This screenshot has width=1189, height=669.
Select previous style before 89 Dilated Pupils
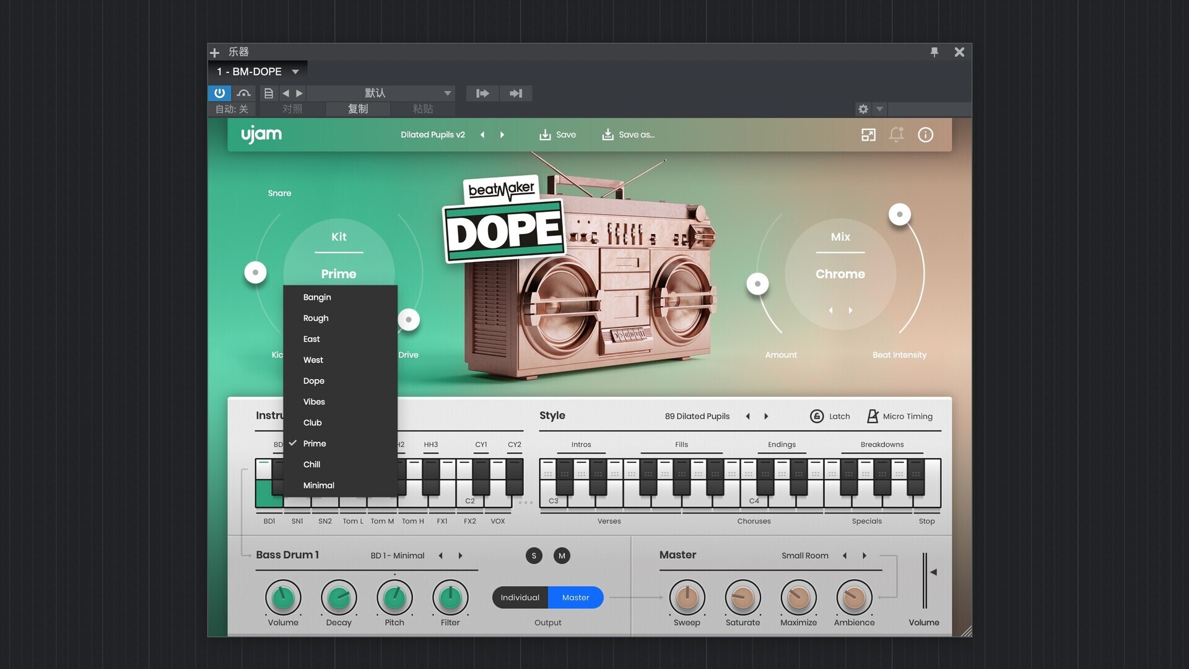point(747,416)
